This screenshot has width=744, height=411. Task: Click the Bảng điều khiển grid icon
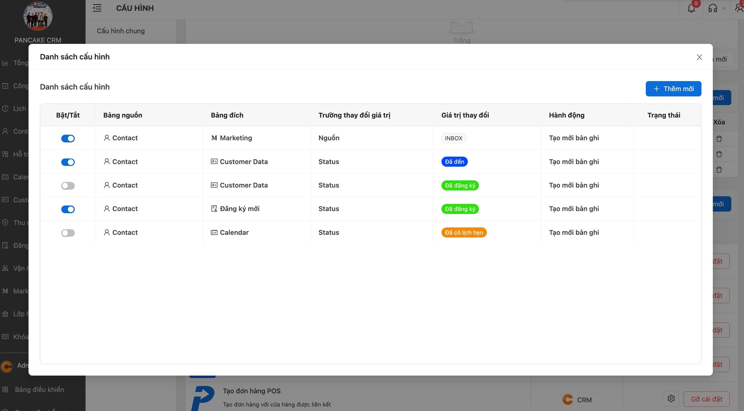(5, 390)
